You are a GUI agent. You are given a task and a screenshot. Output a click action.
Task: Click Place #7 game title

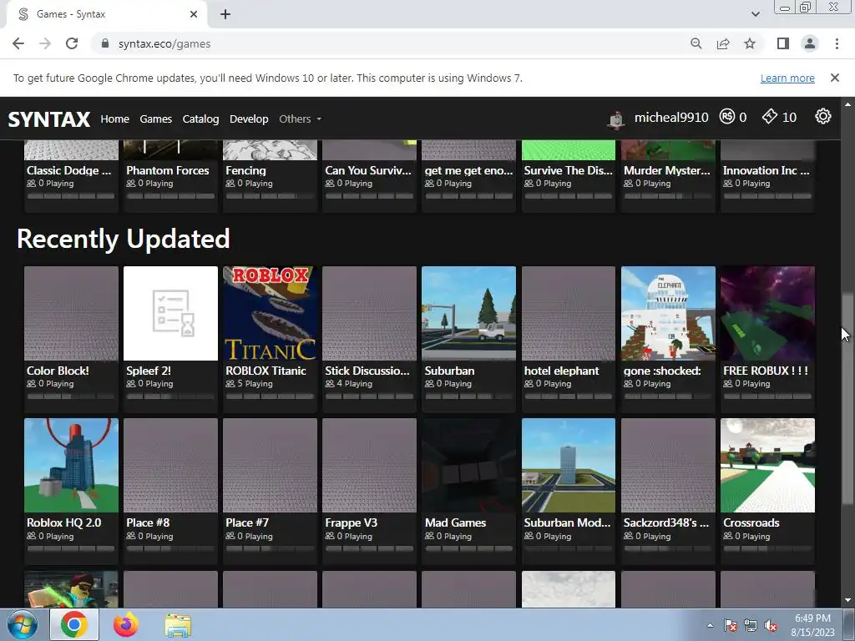click(x=247, y=522)
